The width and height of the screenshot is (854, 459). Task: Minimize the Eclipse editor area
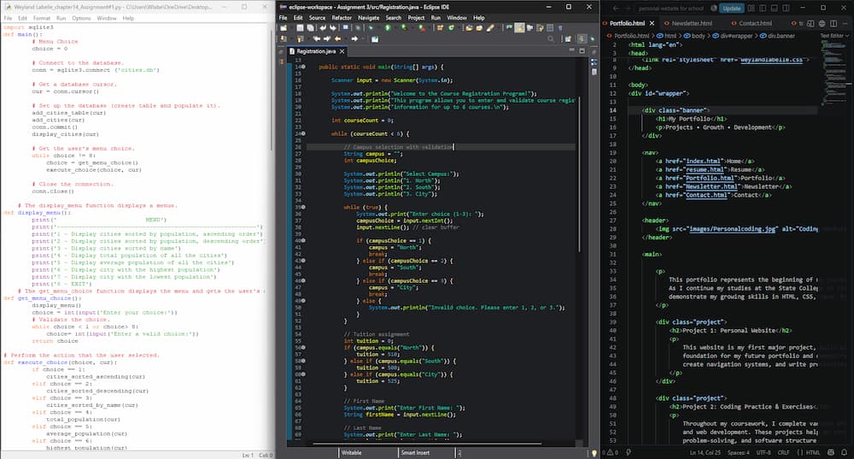(x=571, y=50)
